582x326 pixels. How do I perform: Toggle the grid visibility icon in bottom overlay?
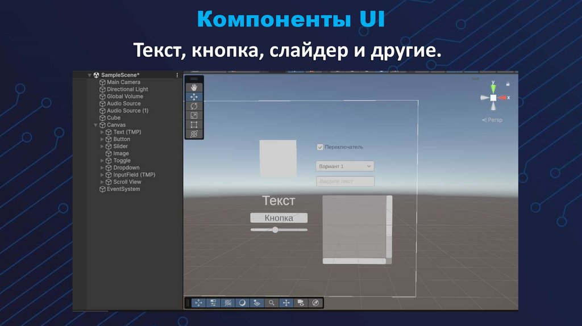pos(228,303)
